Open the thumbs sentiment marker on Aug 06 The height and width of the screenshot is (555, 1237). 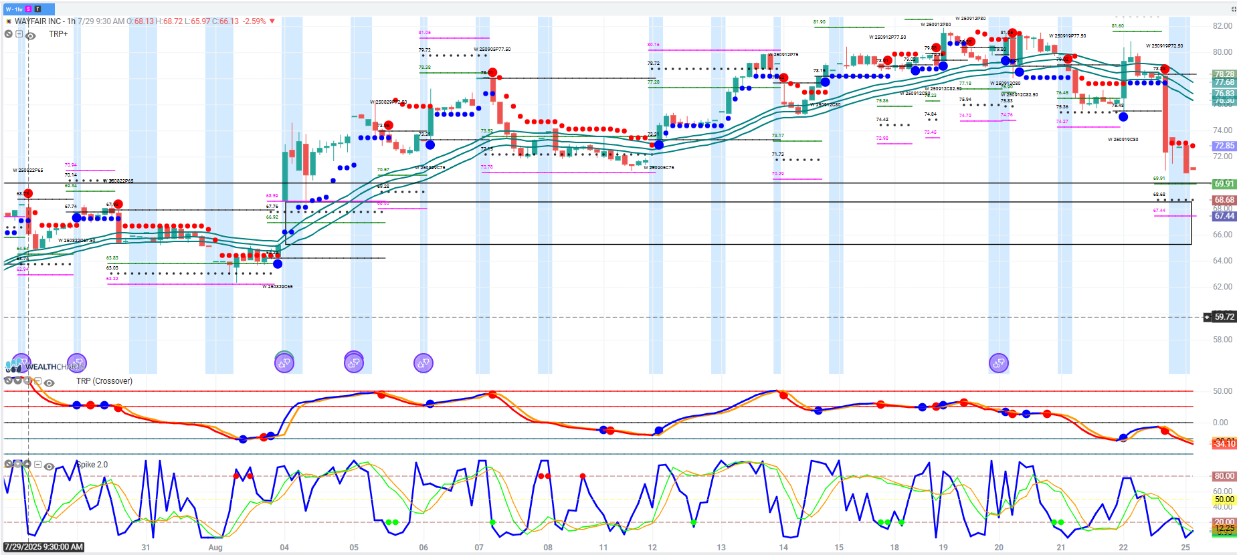pos(423,363)
